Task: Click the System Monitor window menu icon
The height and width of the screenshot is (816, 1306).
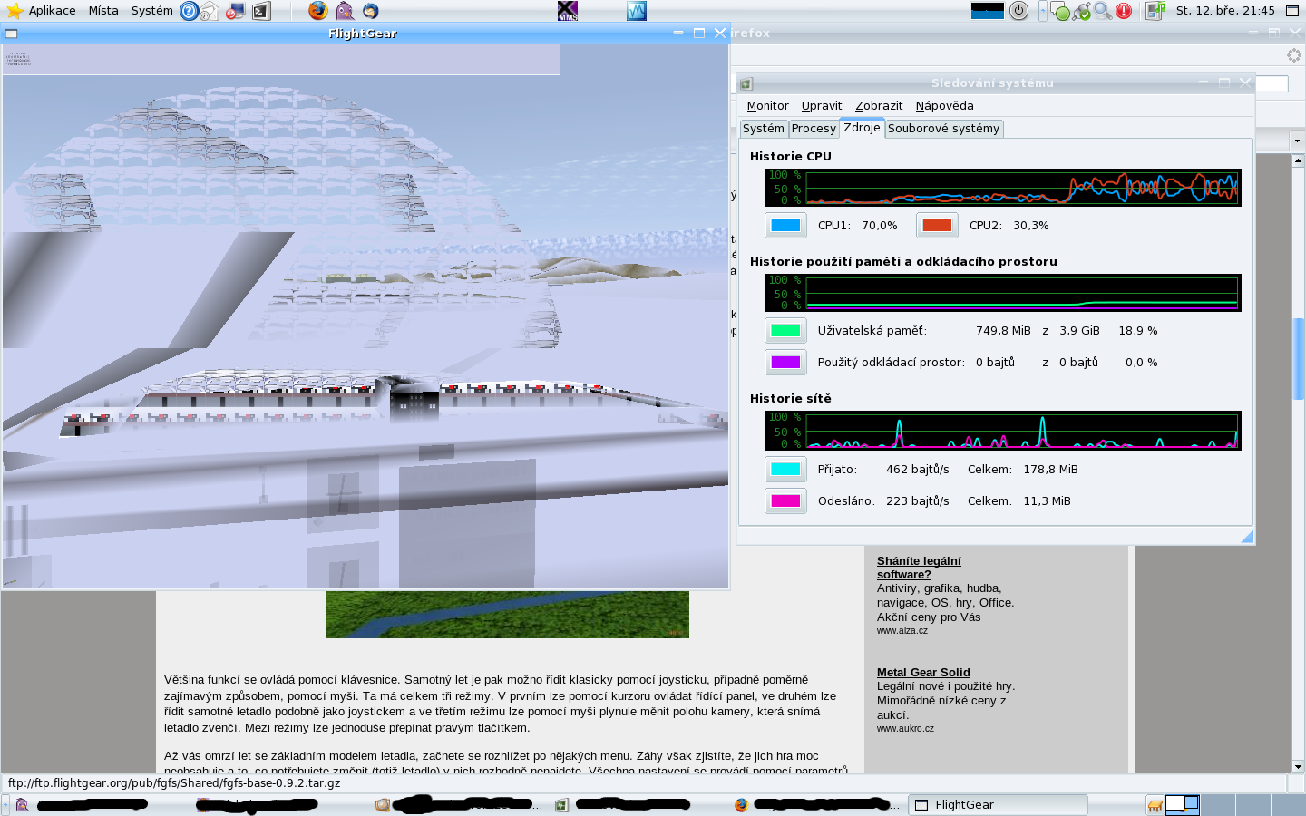Action: point(746,83)
